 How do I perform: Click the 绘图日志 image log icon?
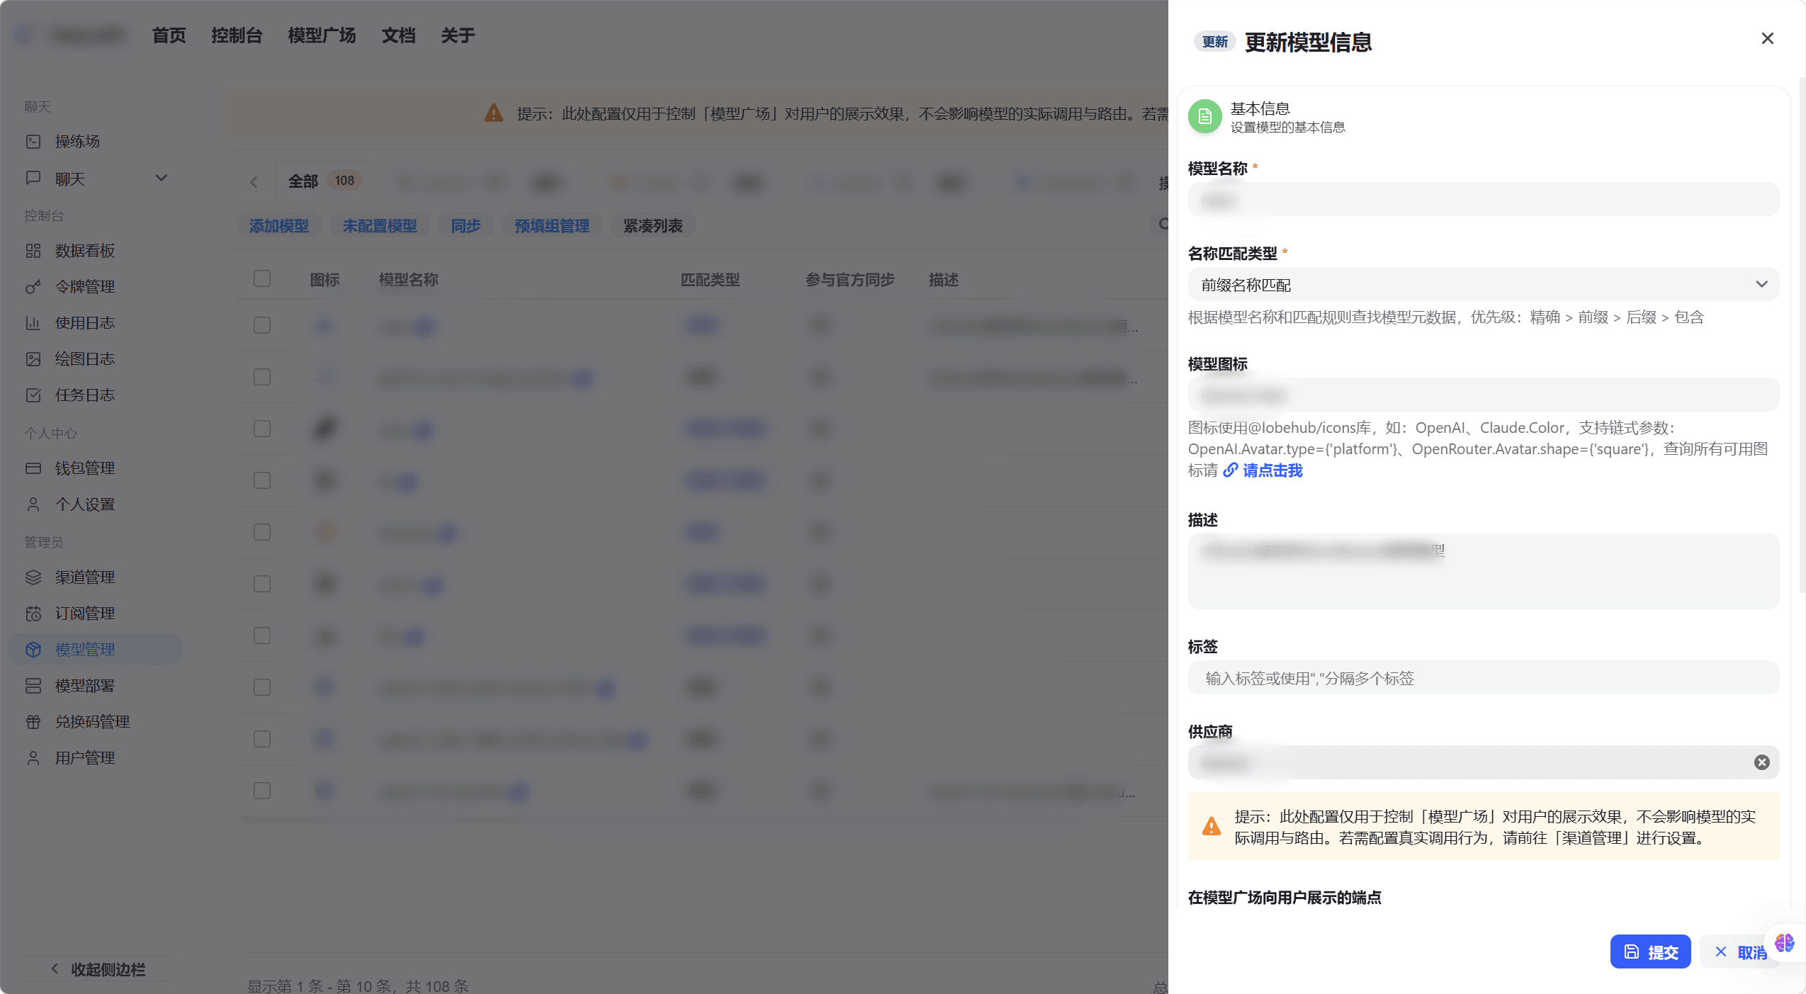[x=34, y=358]
